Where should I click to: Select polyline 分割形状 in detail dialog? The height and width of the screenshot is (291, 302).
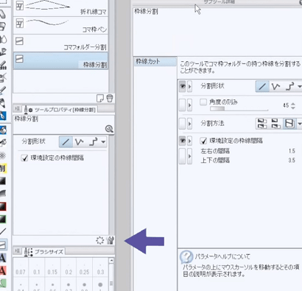[275, 86]
